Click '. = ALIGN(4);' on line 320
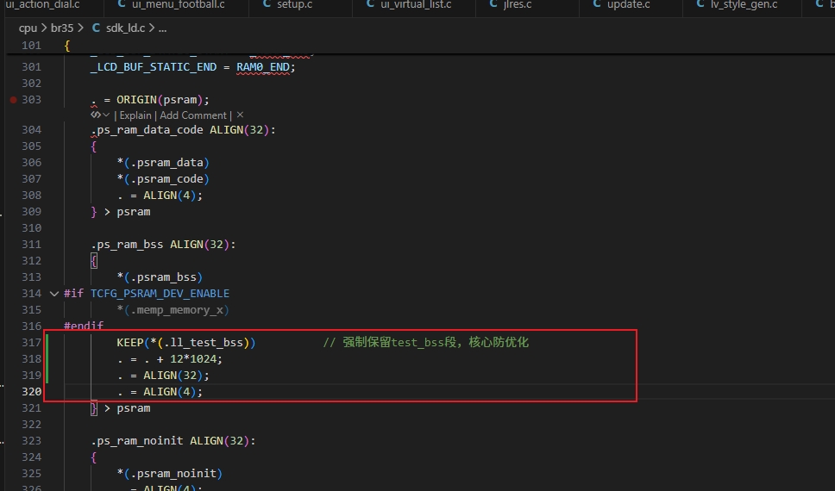 [x=160, y=392]
